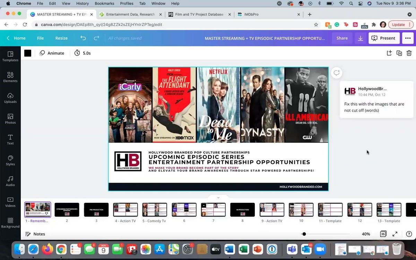Open the Templates panel in the sidebar
The image size is (416, 260).
(10, 56)
